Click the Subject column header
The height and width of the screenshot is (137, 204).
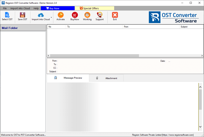point(184,27)
